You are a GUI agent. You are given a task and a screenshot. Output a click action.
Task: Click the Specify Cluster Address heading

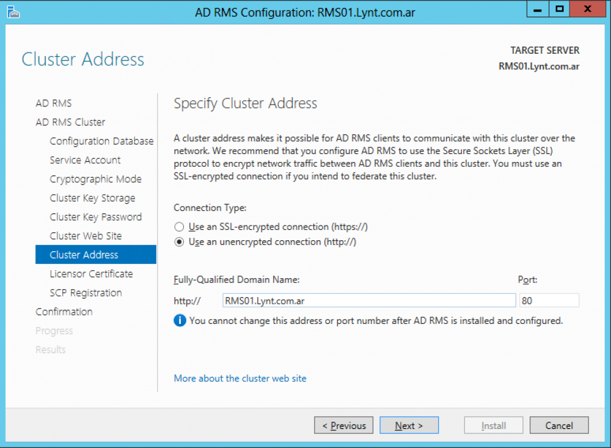pyautogui.click(x=246, y=103)
